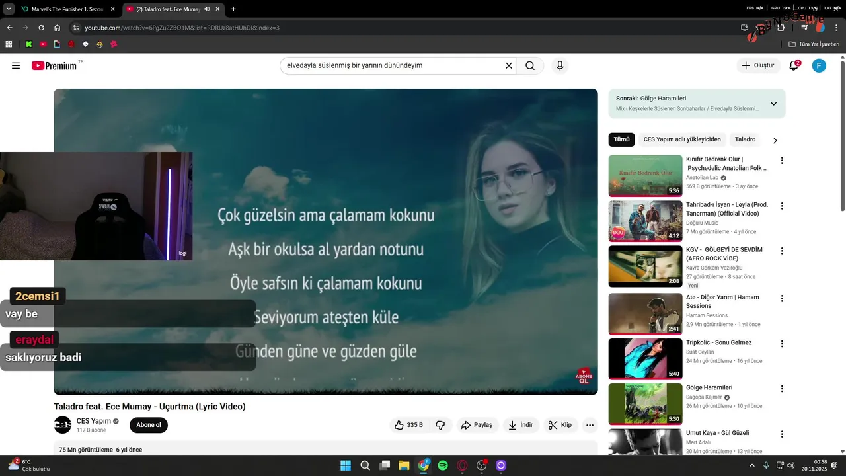Create a clip with Klip button
The image size is (846, 476).
560,425
